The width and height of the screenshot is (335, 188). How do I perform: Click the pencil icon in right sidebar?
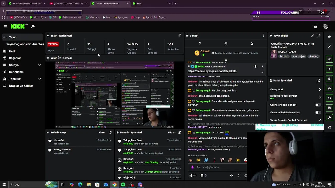tap(330, 46)
